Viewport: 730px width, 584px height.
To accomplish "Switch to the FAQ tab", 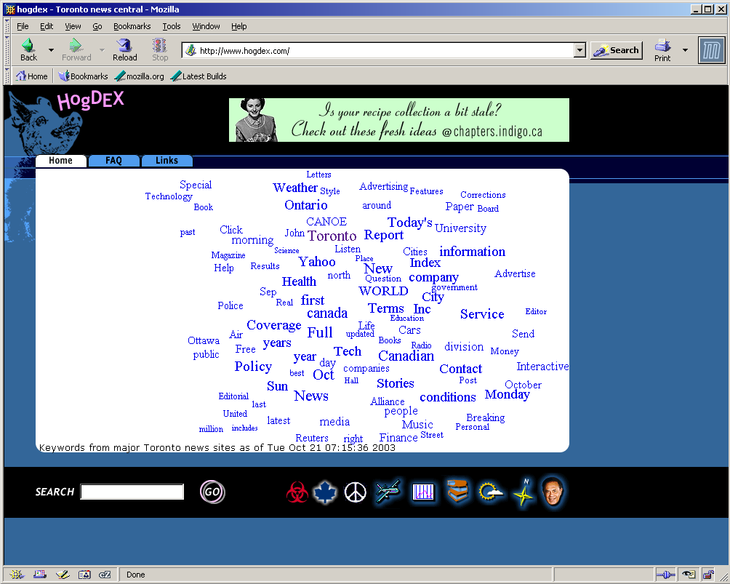I will (x=113, y=161).
